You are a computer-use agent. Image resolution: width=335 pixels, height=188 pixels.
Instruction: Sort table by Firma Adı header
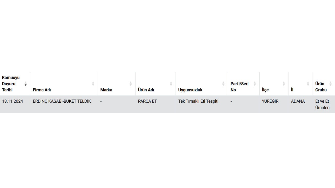(x=42, y=90)
